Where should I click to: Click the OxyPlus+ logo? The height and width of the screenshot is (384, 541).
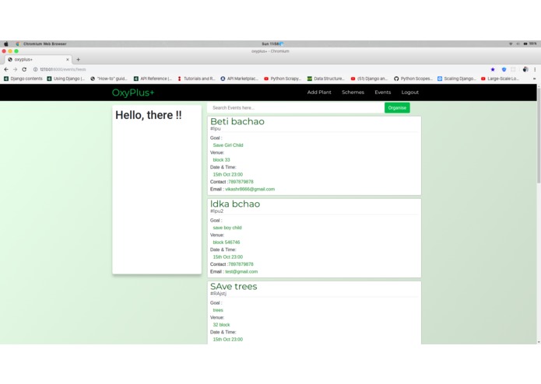133,93
